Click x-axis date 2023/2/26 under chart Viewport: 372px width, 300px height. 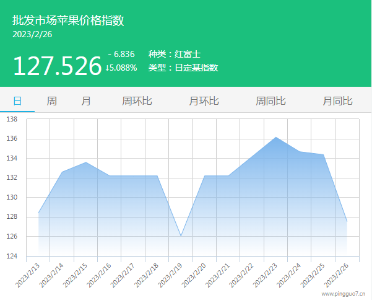(x=337, y=276)
